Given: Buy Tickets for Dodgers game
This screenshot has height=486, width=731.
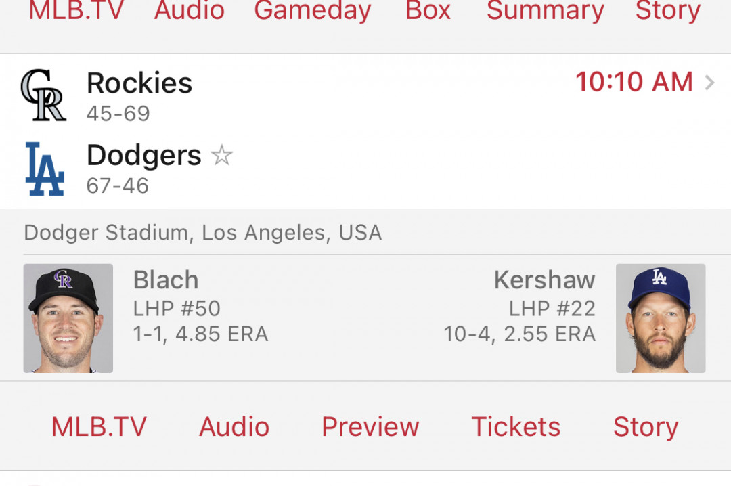Looking at the screenshot, I should tap(516, 426).
